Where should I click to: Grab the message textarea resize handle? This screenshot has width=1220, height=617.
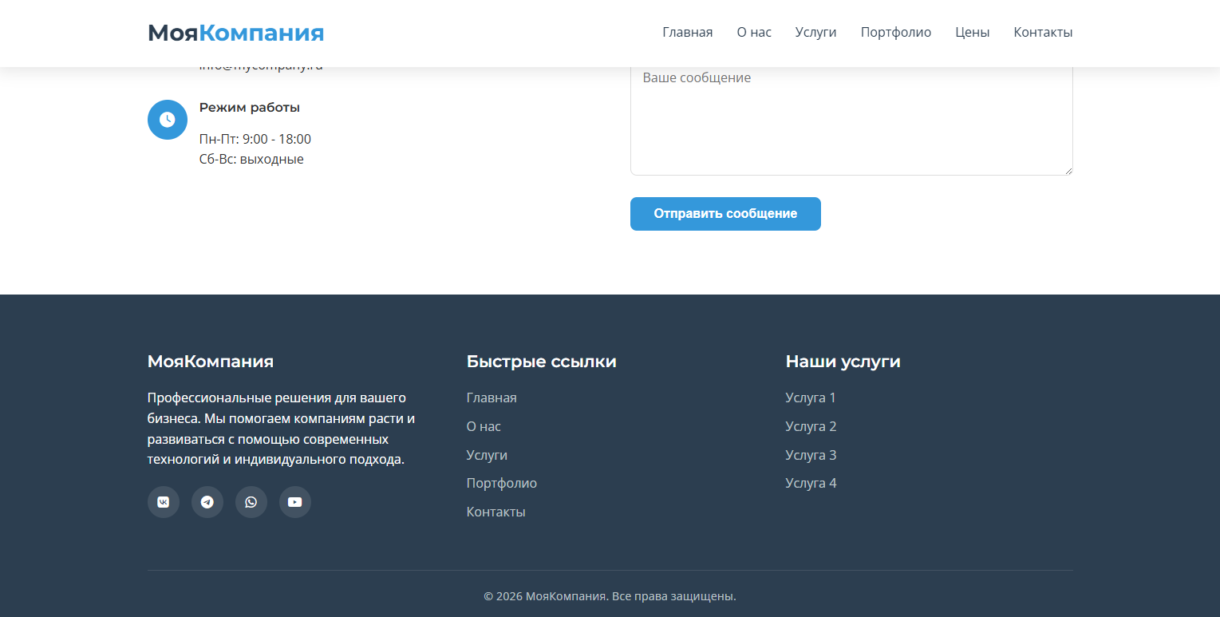tap(1068, 170)
